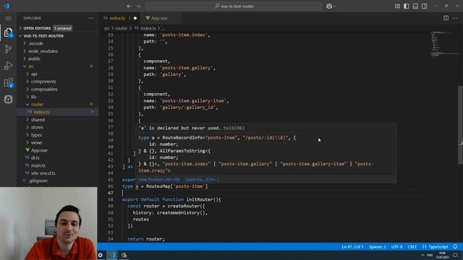Open the Explorer view in activity bar
The image size is (463, 260).
tap(8, 32)
